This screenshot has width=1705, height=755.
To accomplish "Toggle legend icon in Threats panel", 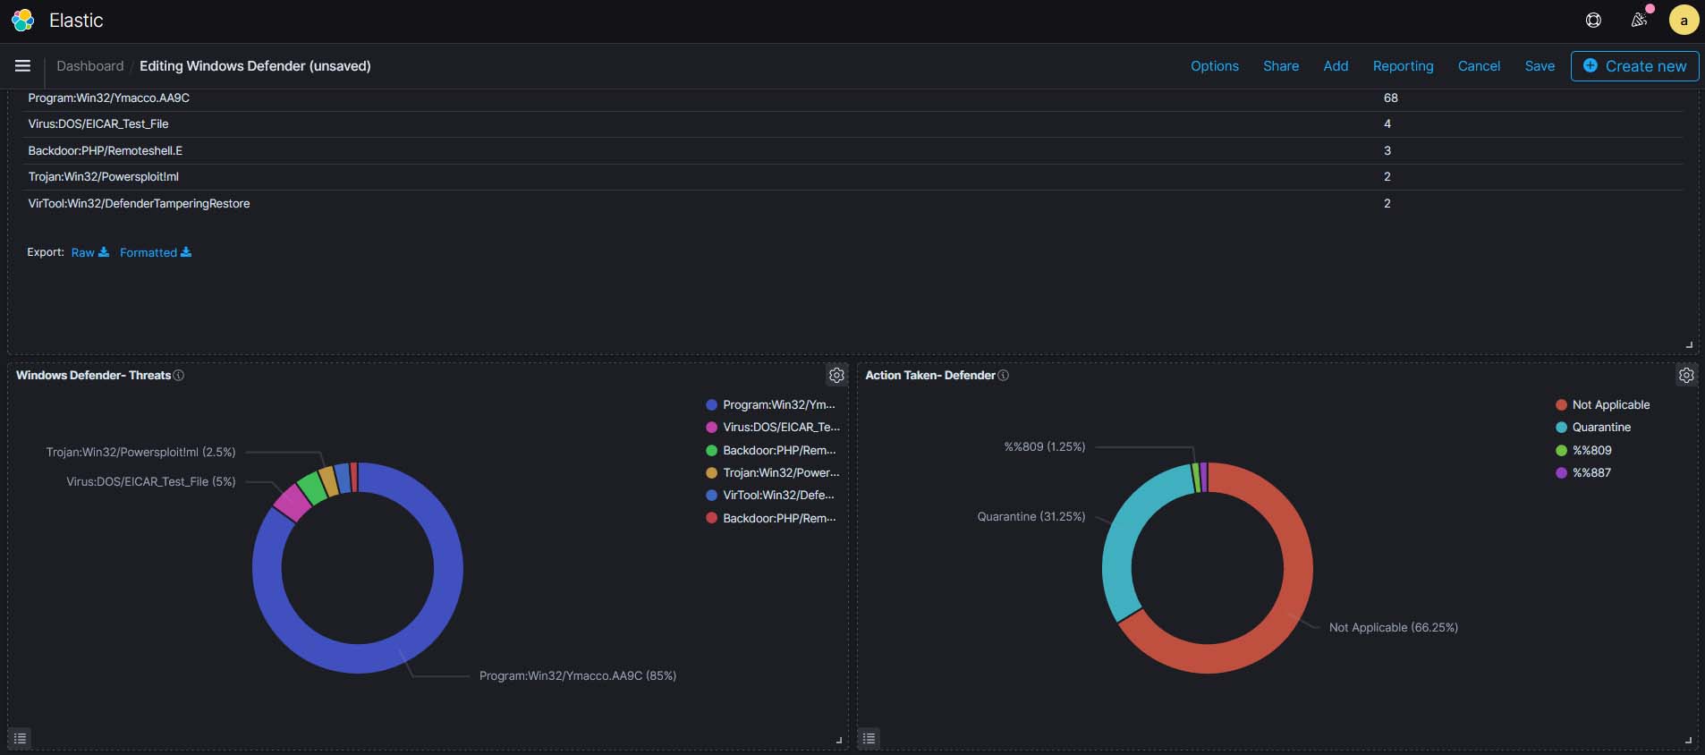I will pyautogui.click(x=20, y=738).
